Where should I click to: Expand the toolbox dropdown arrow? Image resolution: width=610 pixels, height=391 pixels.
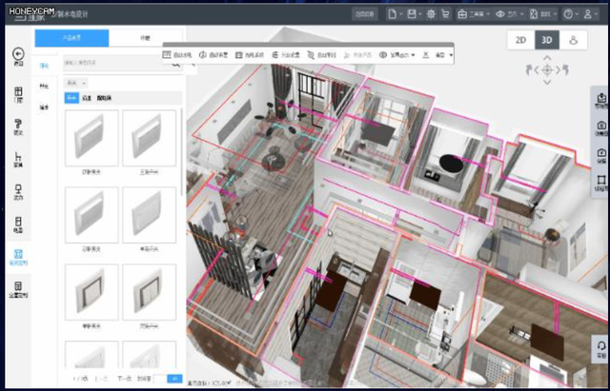(x=488, y=14)
